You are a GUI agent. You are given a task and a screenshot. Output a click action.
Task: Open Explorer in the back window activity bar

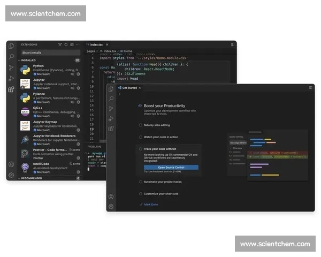click(x=11, y=46)
